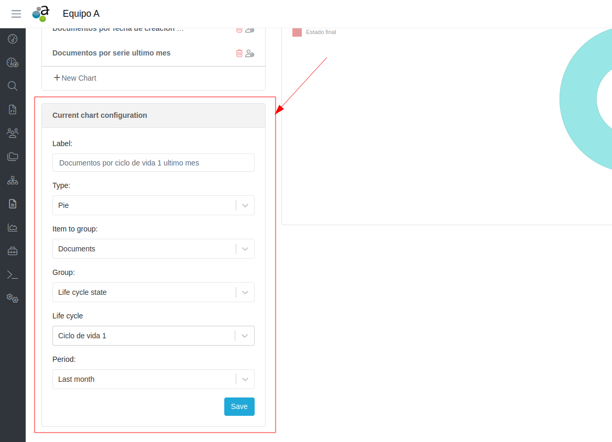Open the users group sidebar icon
Viewport: 612px width, 442px height.
click(x=13, y=132)
